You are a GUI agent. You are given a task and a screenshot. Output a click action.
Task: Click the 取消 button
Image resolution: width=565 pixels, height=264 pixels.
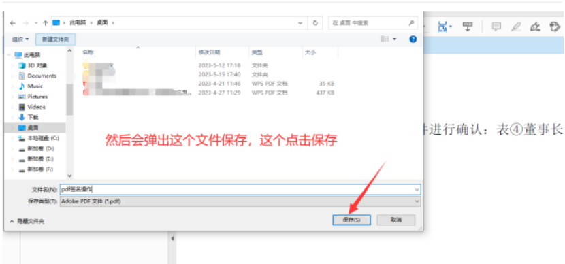pyautogui.click(x=395, y=220)
